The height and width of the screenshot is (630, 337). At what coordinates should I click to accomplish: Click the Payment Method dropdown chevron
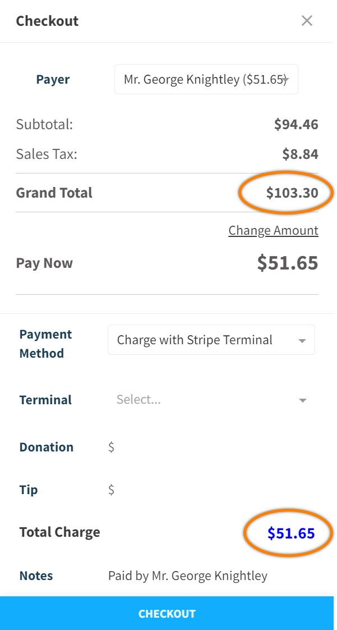click(x=302, y=340)
